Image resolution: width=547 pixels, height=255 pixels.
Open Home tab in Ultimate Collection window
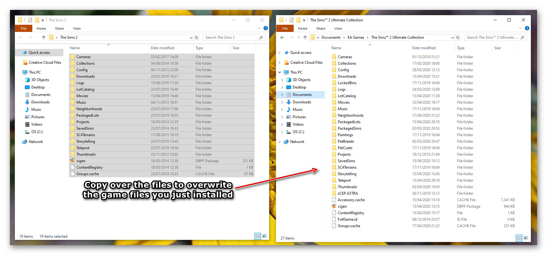(303, 28)
